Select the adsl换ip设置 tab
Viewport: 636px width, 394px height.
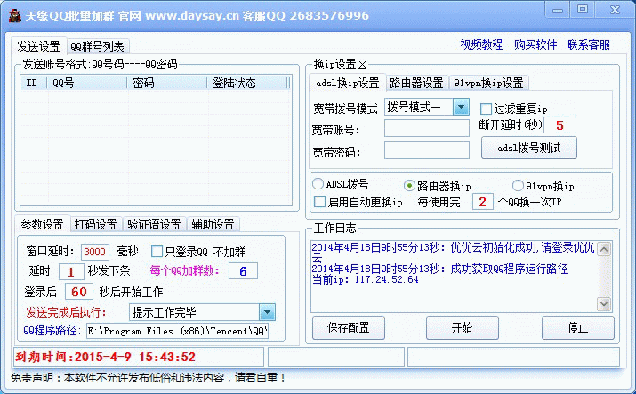348,83
